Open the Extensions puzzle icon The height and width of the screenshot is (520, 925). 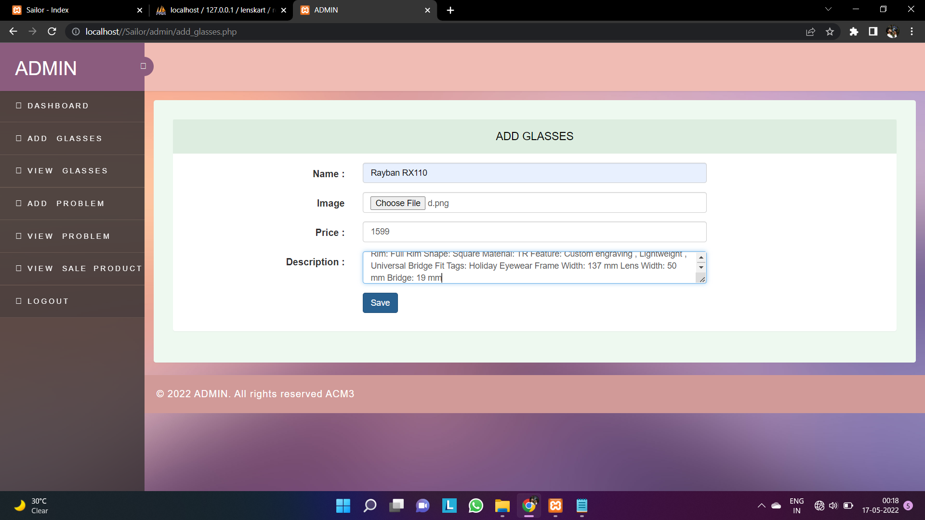(854, 32)
